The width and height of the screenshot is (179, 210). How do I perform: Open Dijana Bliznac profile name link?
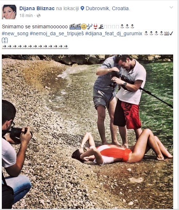[37, 8]
